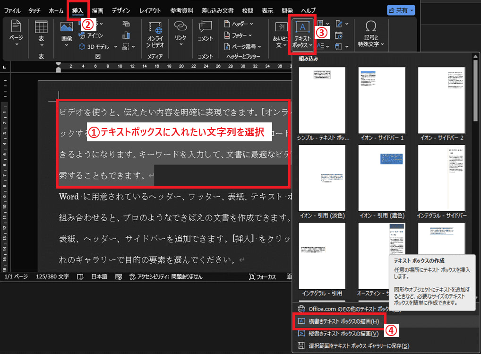Click the date and time icon
The height and width of the screenshot is (354, 481).
coord(338,35)
